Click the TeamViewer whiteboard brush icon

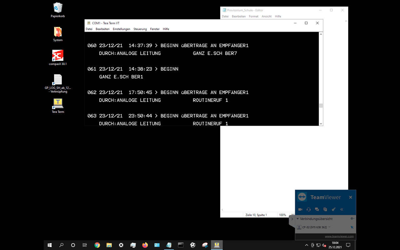tap(333, 209)
